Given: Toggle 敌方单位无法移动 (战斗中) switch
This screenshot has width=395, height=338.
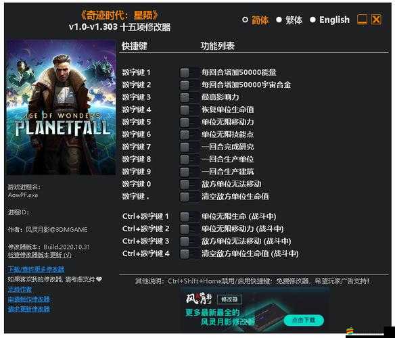Looking at the screenshot, I should [189, 241].
